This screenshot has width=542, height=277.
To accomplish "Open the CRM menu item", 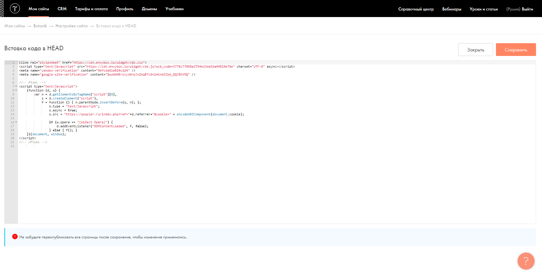I will pyautogui.click(x=62, y=9).
